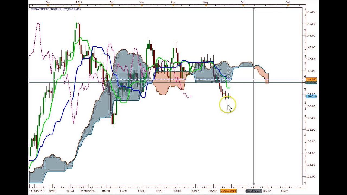Click the 04/04 date on bottom axis
Viewport: 347px width, 195px height.
(x=177, y=191)
